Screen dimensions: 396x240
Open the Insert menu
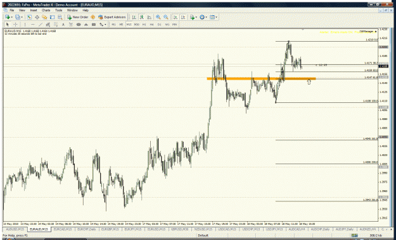[34, 10]
